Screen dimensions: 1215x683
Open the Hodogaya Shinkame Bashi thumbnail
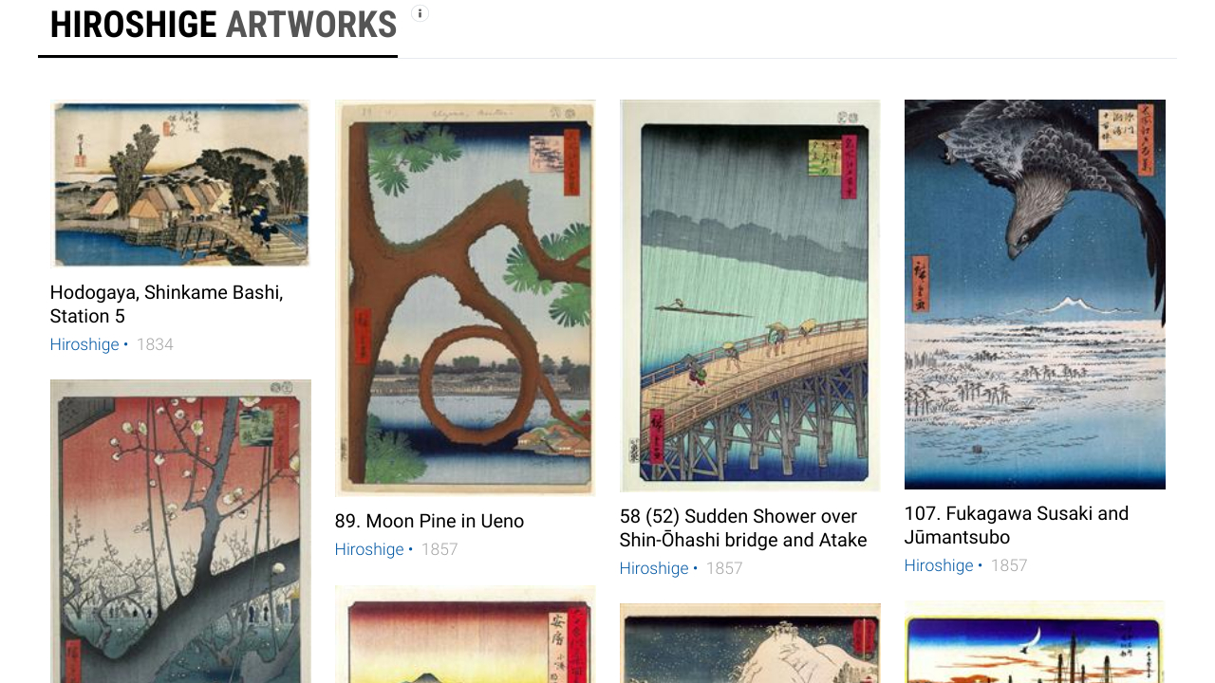180,184
